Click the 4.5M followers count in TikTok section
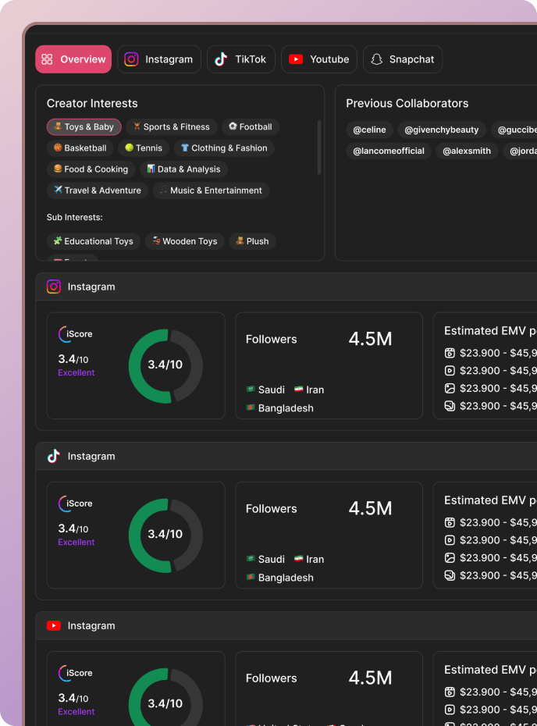The width and height of the screenshot is (537, 726). click(x=370, y=508)
